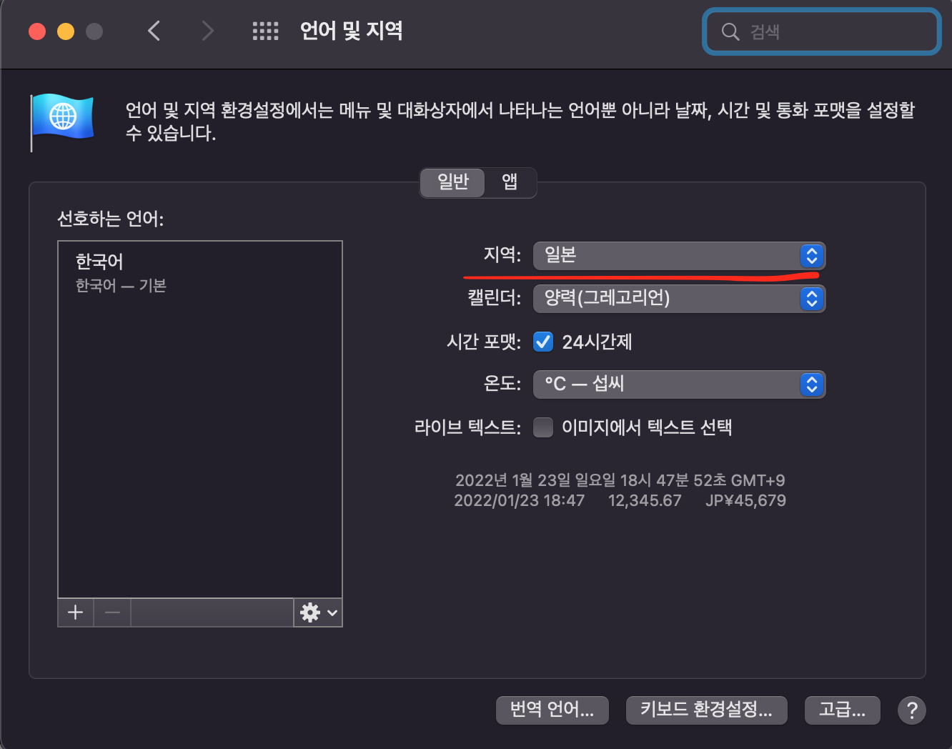Show all preferences grid icon
The width and height of the screenshot is (952, 749).
(265, 31)
